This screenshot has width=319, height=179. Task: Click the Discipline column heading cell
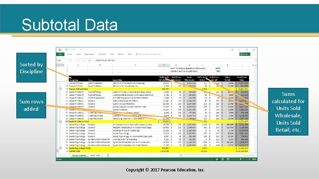(x=78, y=79)
